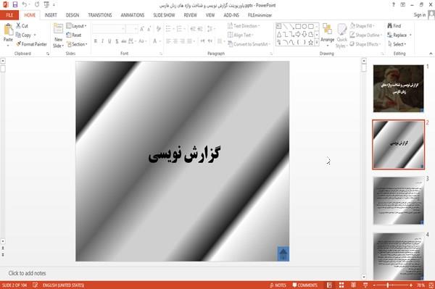Screen dimensions: 435x289
Task: Open Quick Styles gallery
Action: point(341,35)
